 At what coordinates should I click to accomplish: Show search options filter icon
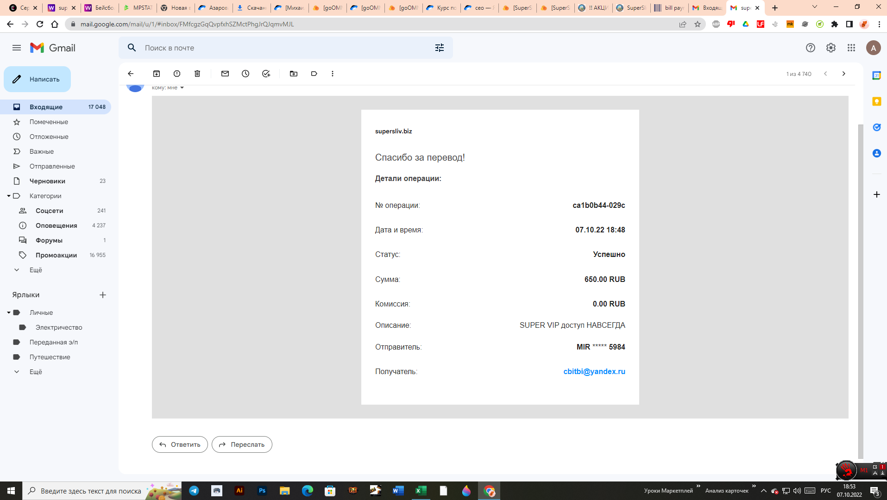pyautogui.click(x=440, y=48)
